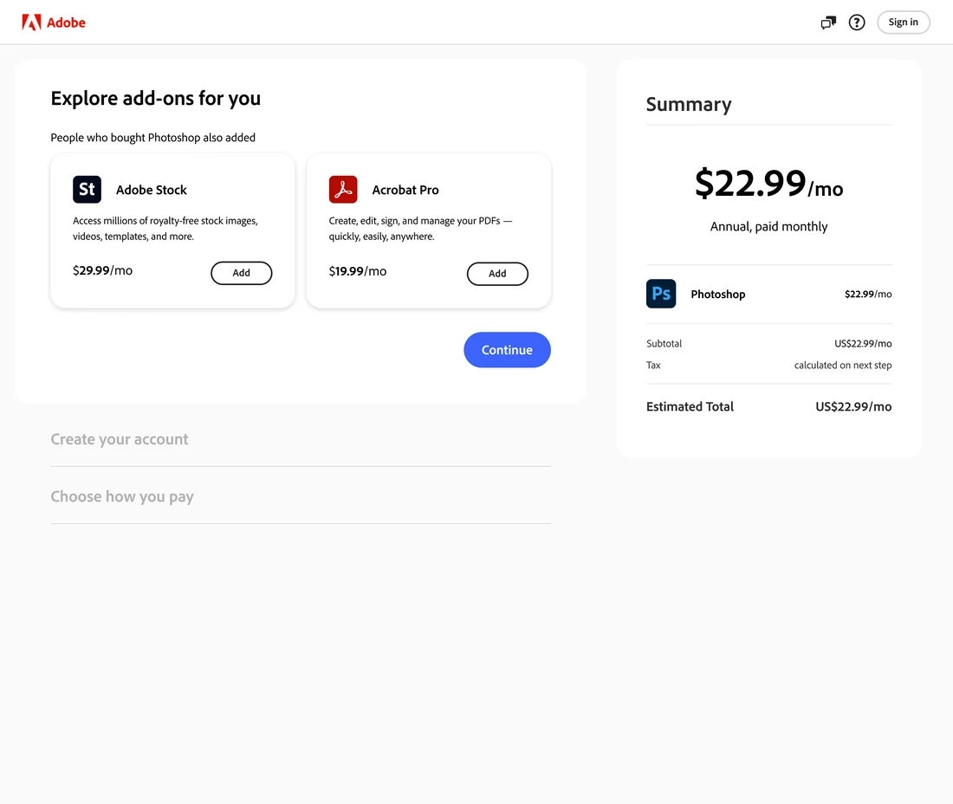Continue to the next checkout step
The width and height of the screenshot is (953, 804).
pyautogui.click(x=507, y=349)
